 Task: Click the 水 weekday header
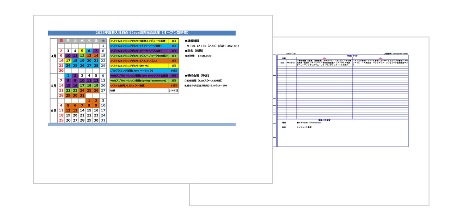pyautogui.click(x=82, y=41)
